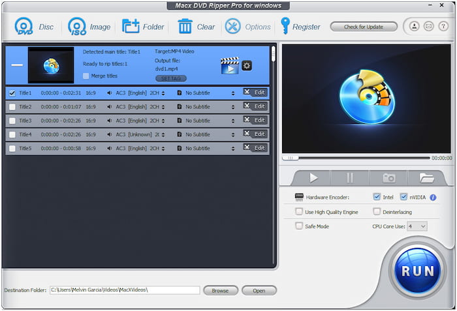Click the Check for Update button

(x=364, y=27)
